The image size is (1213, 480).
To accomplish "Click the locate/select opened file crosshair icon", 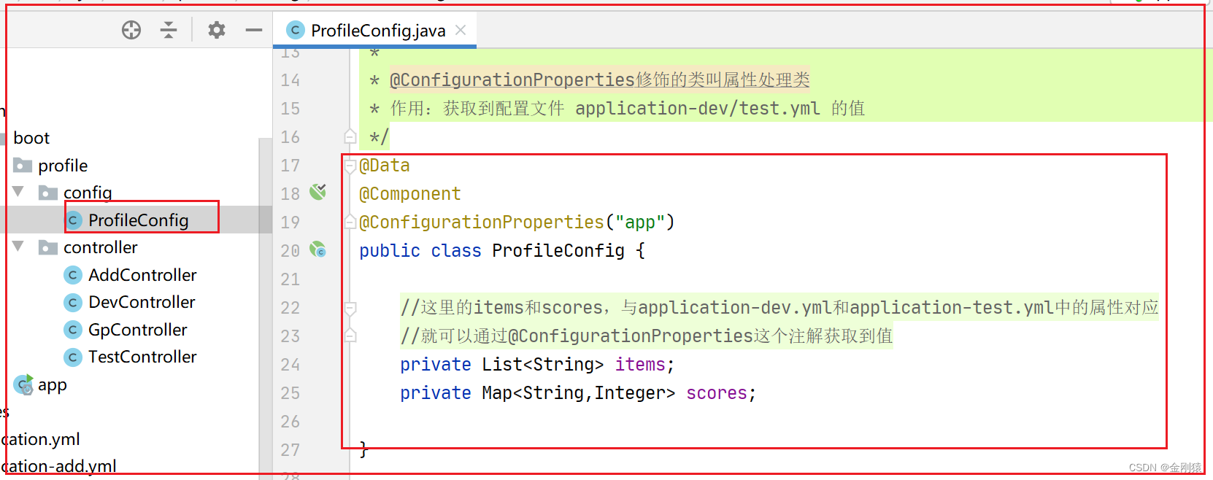I will click(131, 30).
